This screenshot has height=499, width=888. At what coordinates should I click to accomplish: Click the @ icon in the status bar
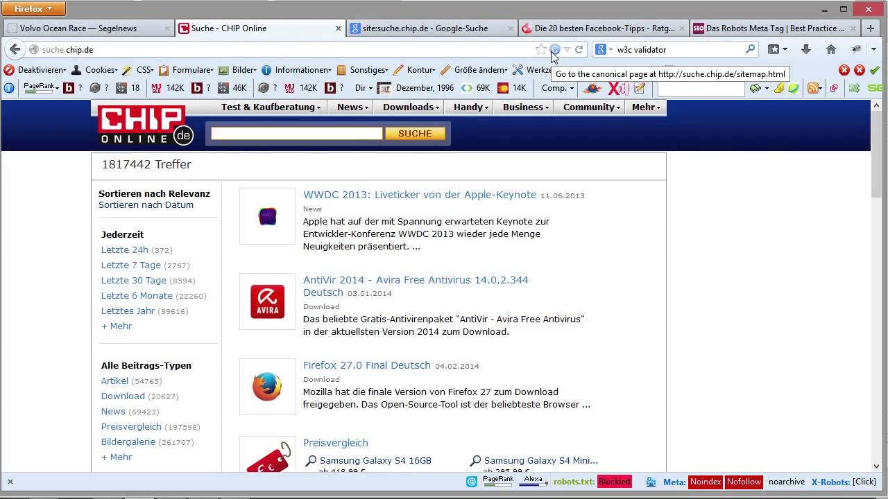click(x=472, y=482)
